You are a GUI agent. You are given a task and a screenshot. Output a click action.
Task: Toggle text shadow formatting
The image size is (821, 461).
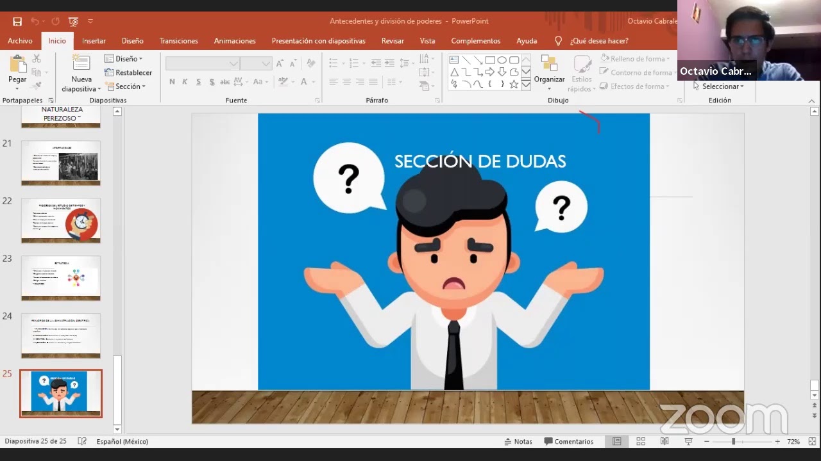212,82
